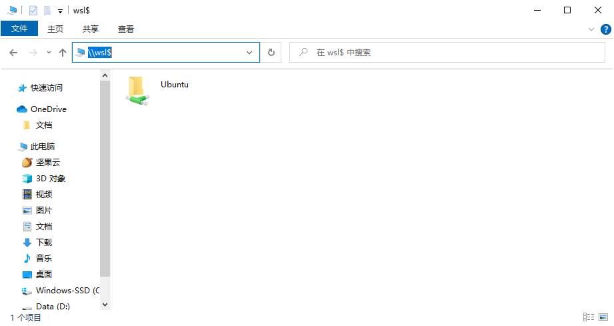
Task: Click the 快速访问 star icon
Action: 22,89
